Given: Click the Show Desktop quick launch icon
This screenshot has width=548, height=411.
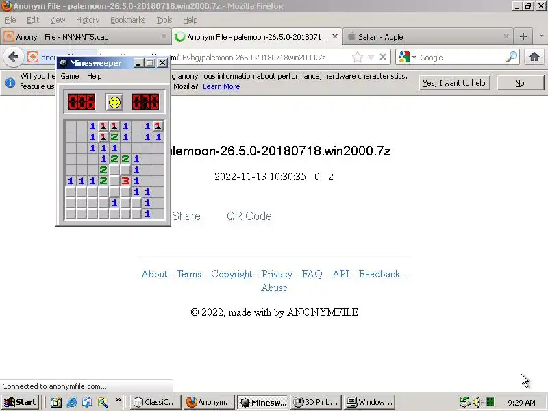Looking at the screenshot, I should [x=56, y=402].
